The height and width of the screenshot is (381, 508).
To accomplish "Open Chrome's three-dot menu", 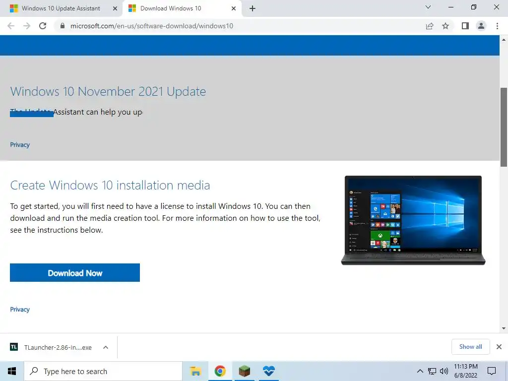I will pos(497,26).
